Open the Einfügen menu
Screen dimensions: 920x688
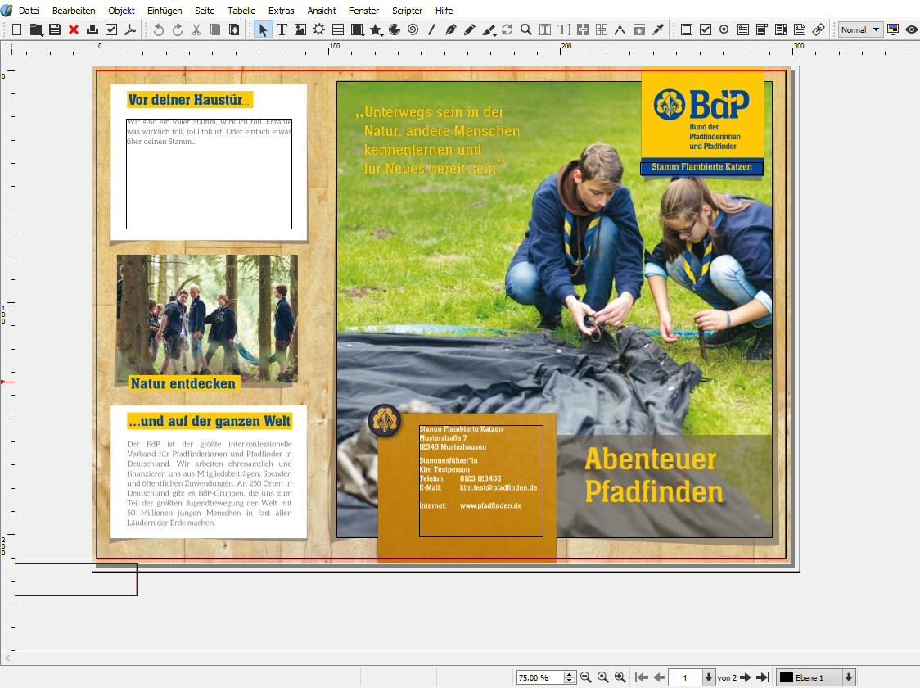[165, 11]
